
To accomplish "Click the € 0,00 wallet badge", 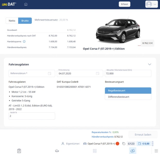I will [144, 144].
